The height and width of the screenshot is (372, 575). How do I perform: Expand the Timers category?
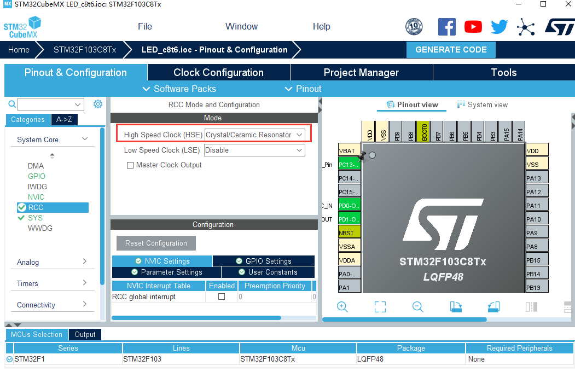pyautogui.click(x=51, y=283)
